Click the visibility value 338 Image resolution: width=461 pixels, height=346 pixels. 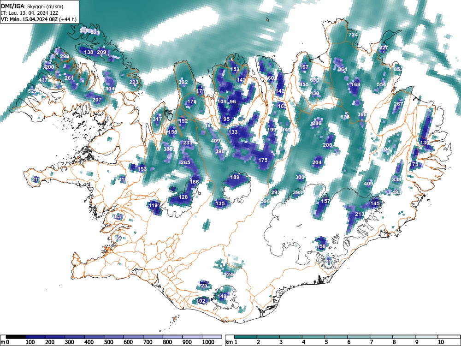pos(396,179)
